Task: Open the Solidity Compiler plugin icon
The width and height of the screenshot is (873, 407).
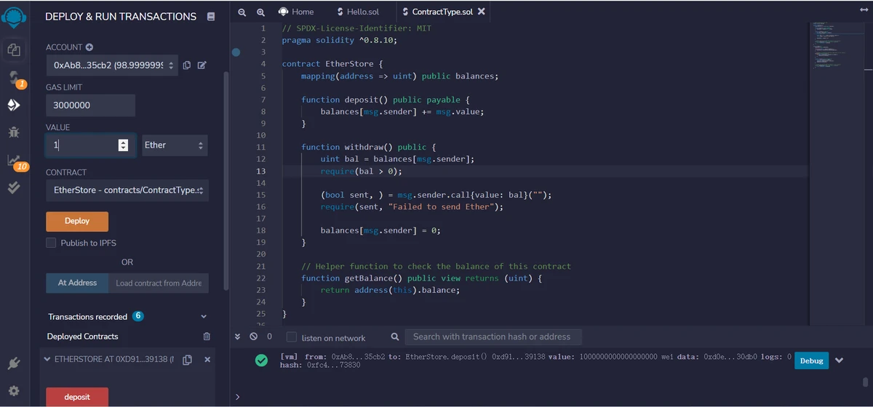Action: pyautogui.click(x=14, y=77)
